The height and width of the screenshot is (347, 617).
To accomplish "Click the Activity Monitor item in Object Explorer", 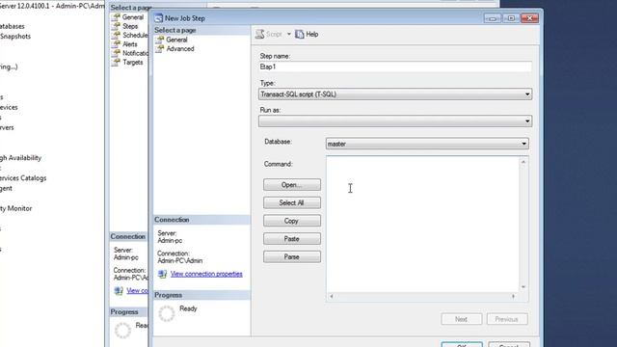I will 15,208.
